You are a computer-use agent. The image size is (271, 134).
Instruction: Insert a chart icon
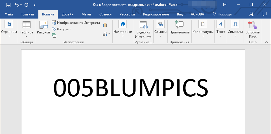click(105, 25)
